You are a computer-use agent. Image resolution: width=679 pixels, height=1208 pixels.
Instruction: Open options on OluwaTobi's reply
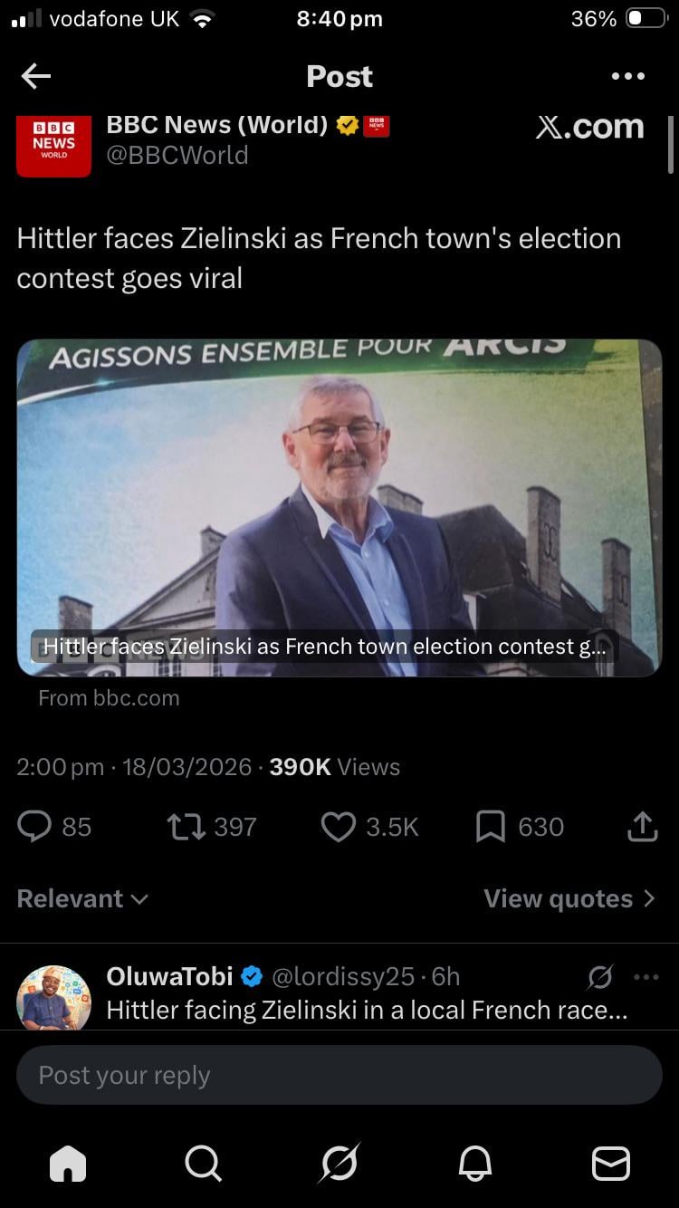pos(646,977)
